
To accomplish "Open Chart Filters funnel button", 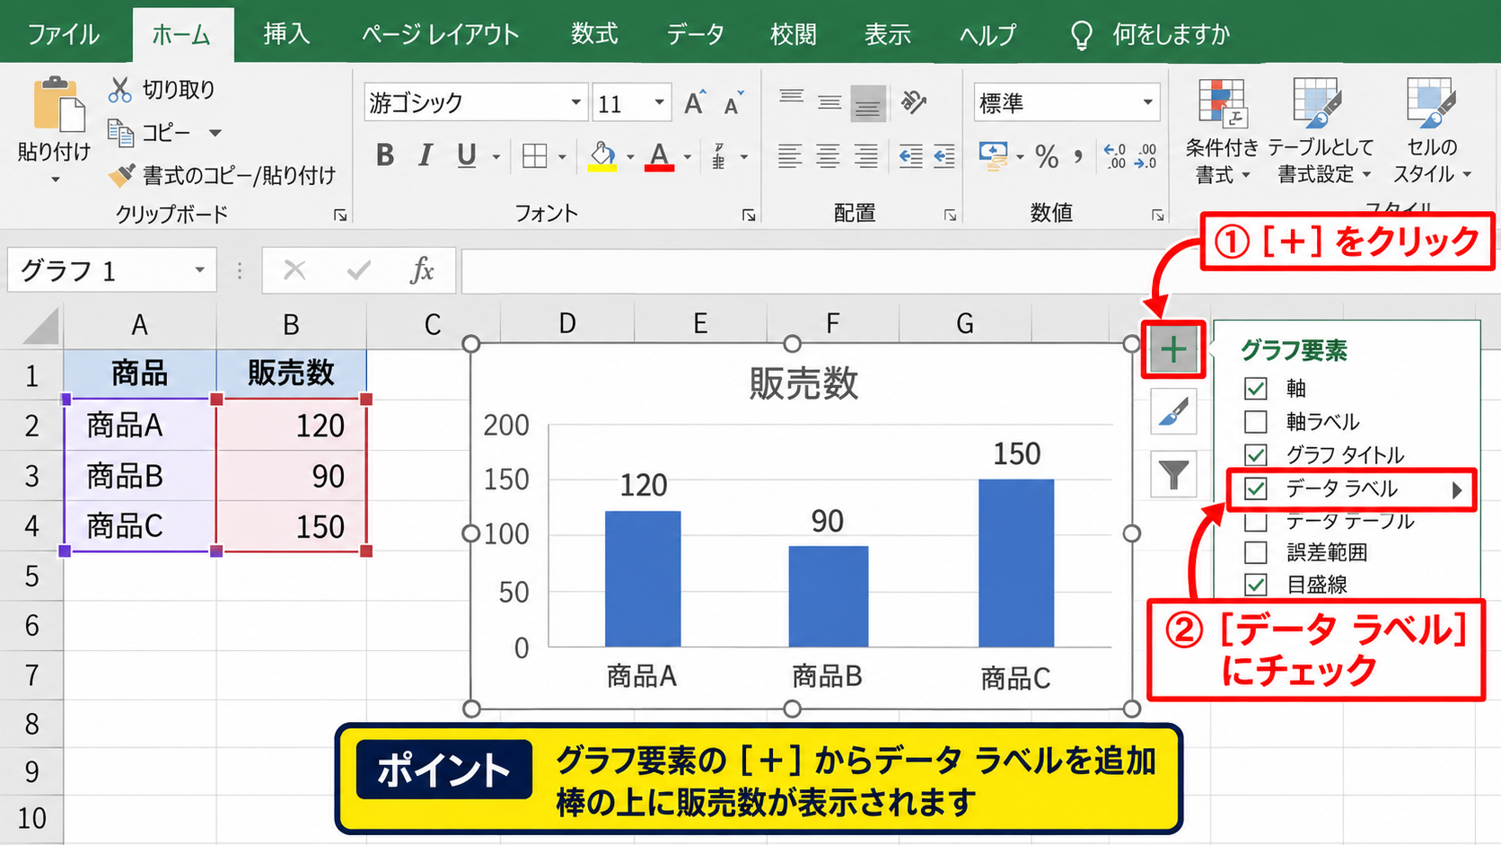I will click(1173, 473).
